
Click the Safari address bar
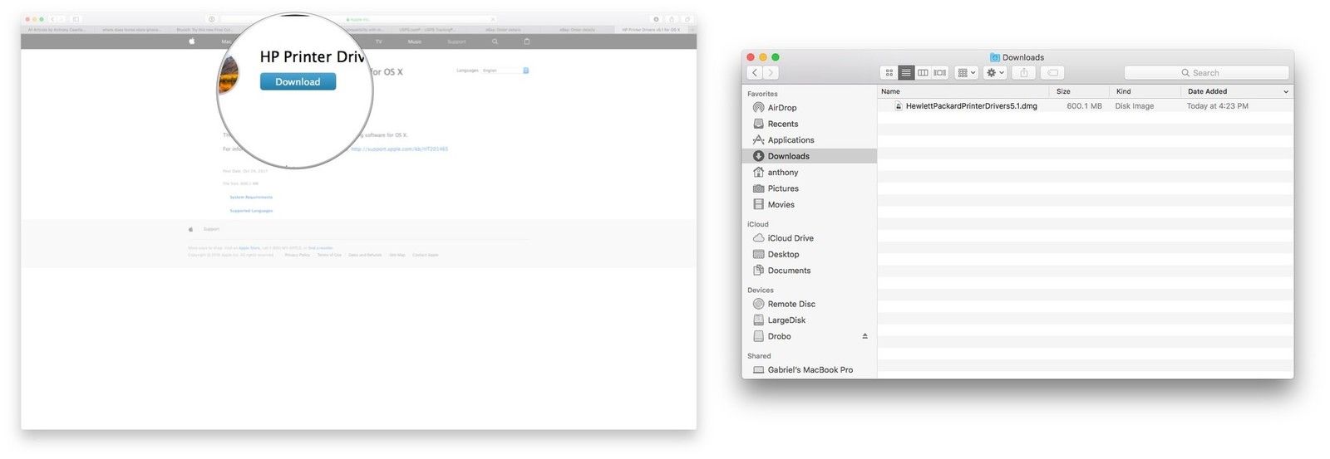(358, 19)
